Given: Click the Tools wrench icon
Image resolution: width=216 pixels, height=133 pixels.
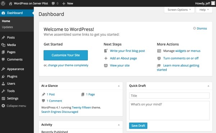Looking at the screenshot, I should [x=3, y=91].
